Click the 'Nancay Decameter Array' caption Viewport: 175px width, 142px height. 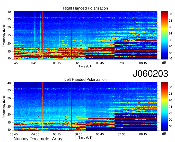[x=38, y=139]
